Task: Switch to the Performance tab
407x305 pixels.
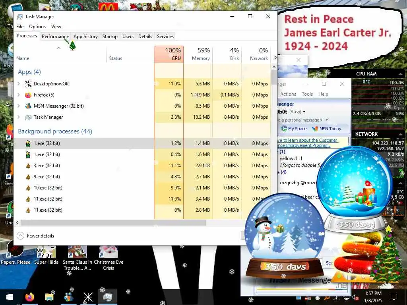Action: [55, 36]
